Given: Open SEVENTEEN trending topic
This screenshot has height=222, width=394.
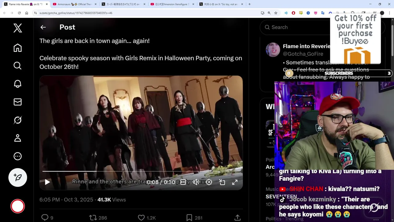Looking at the screenshot, I should (x=281, y=196).
